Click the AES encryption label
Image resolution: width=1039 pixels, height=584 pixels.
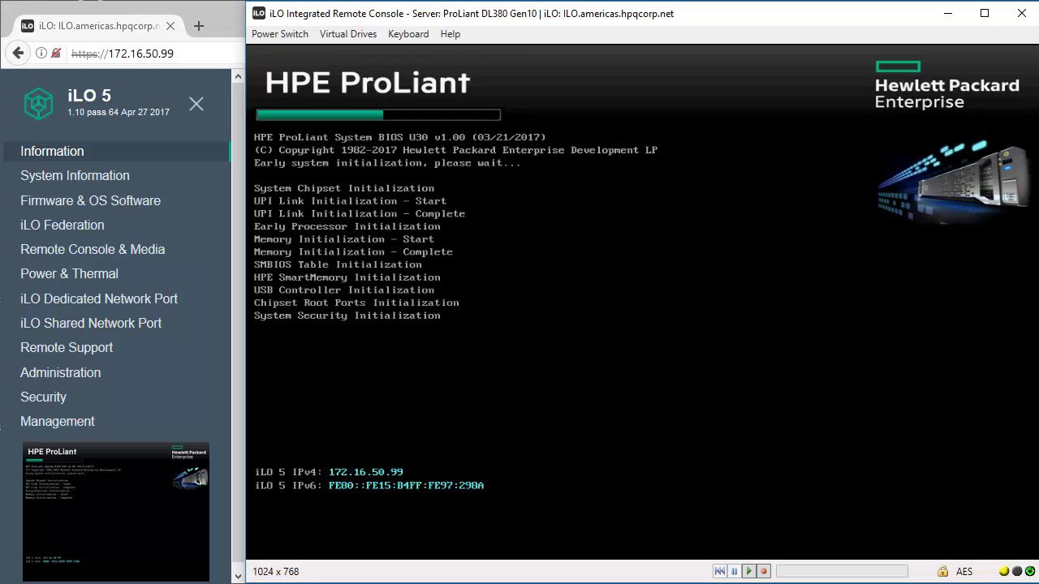964,572
